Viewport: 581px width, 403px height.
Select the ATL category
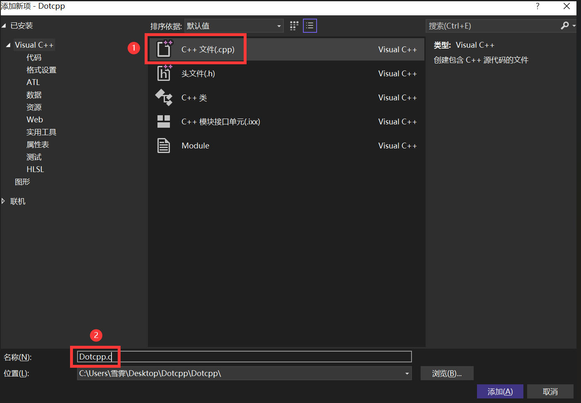(33, 82)
